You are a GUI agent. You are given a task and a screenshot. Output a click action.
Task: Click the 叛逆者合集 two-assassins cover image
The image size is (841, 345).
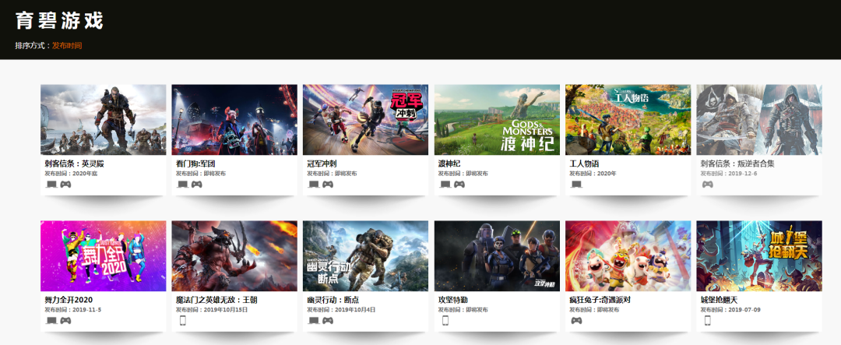[x=759, y=120]
